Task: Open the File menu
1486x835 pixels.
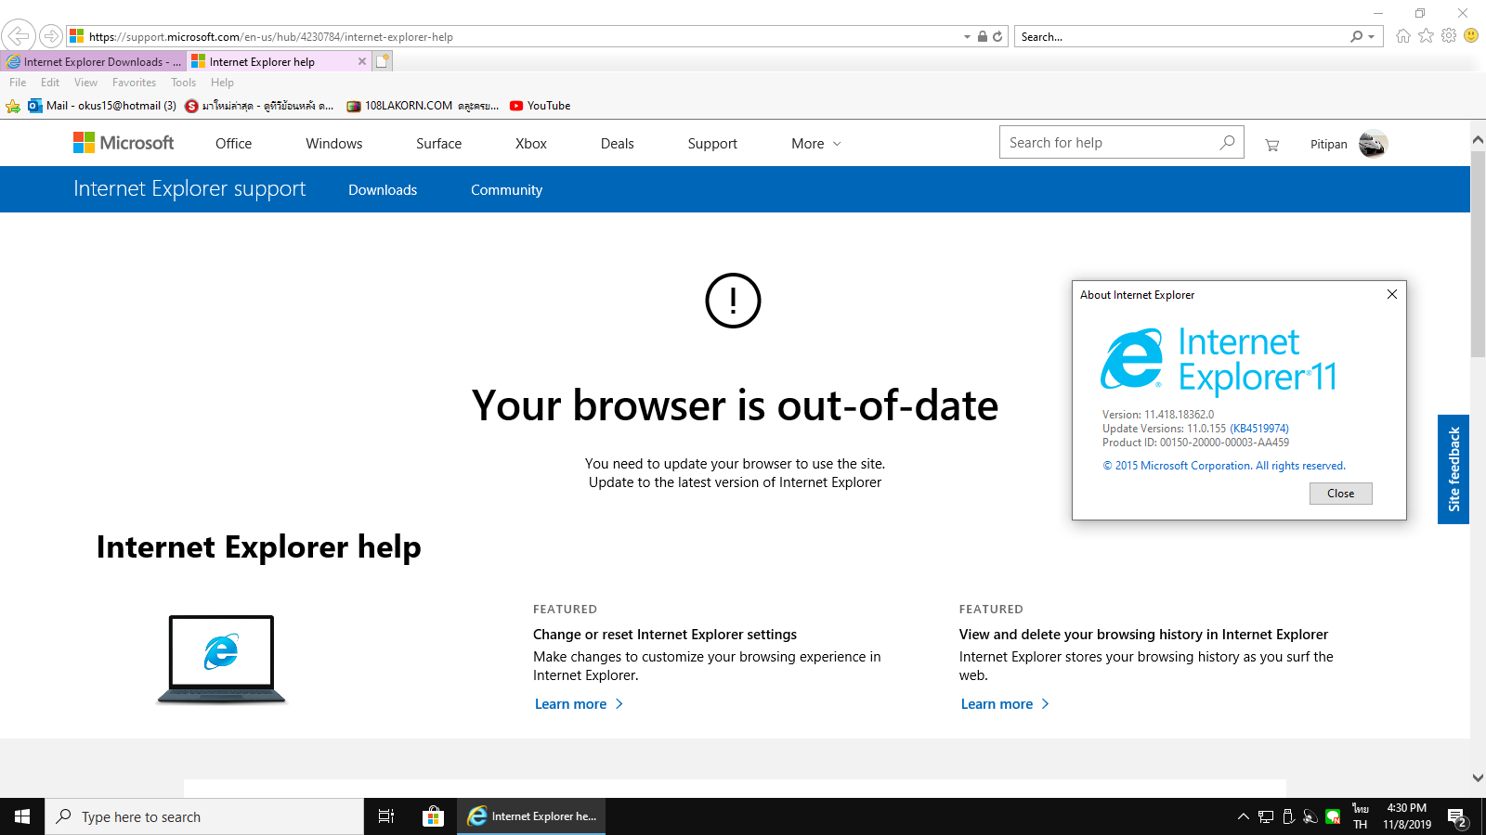Action: coord(18,83)
